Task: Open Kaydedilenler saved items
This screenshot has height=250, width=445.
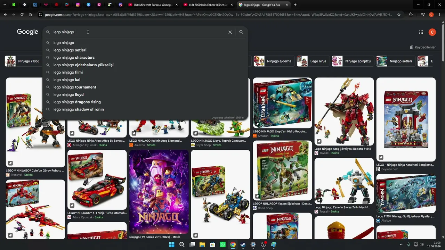Action: coord(422,47)
